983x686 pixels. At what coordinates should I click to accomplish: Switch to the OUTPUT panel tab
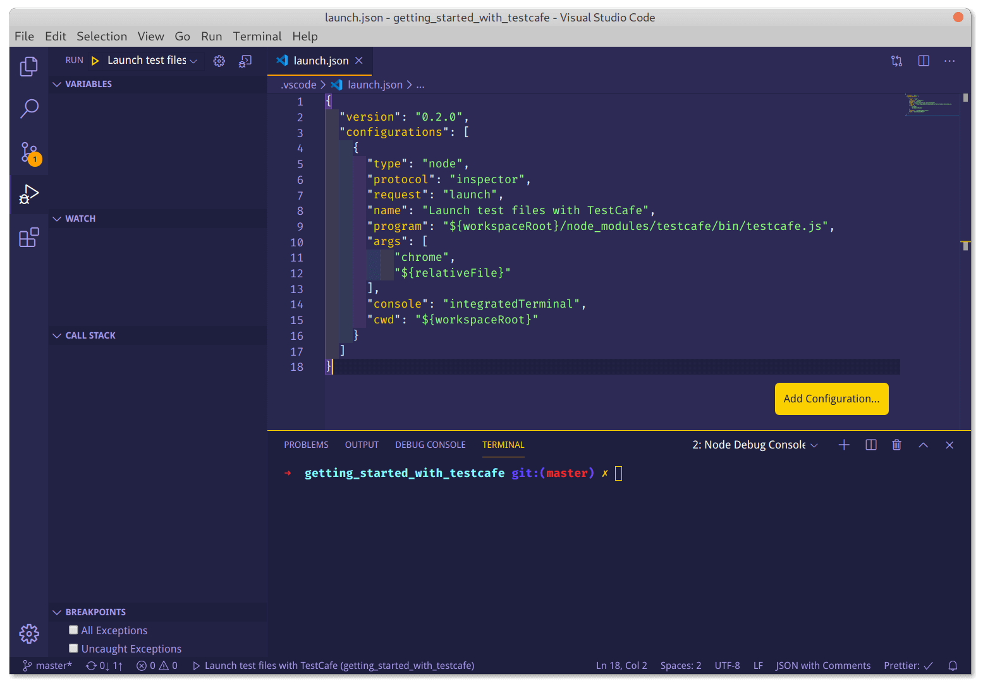tap(362, 445)
